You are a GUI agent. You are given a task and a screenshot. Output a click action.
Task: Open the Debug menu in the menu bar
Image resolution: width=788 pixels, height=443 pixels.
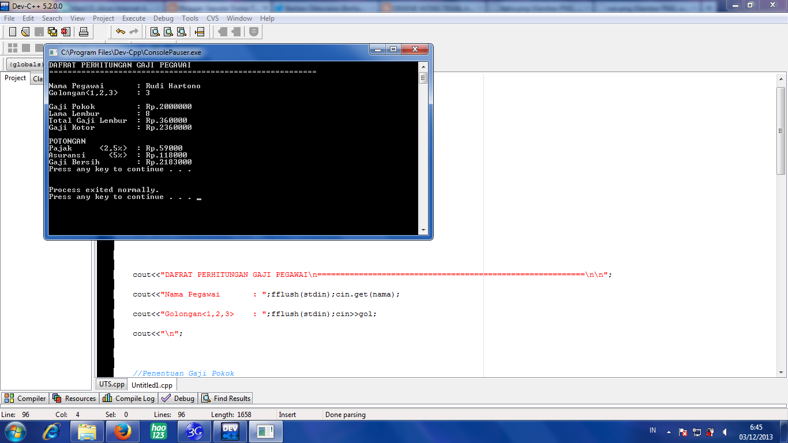click(x=163, y=18)
